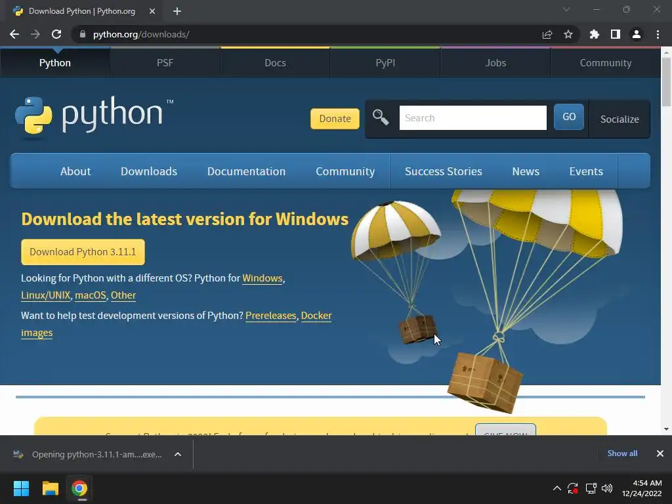The height and width of the screenshot is (504, 672).
Task: Click the scrollbar down arrow
Action: coord(666,429)
